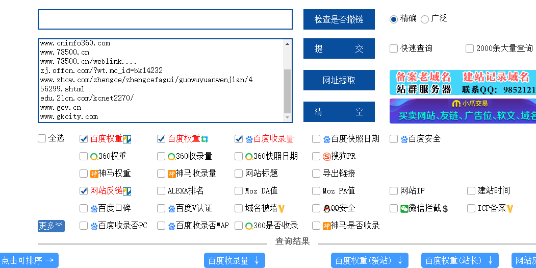
Task: Click the Baidu paw icon beside 百度收录否WAP
Action: 171,226
